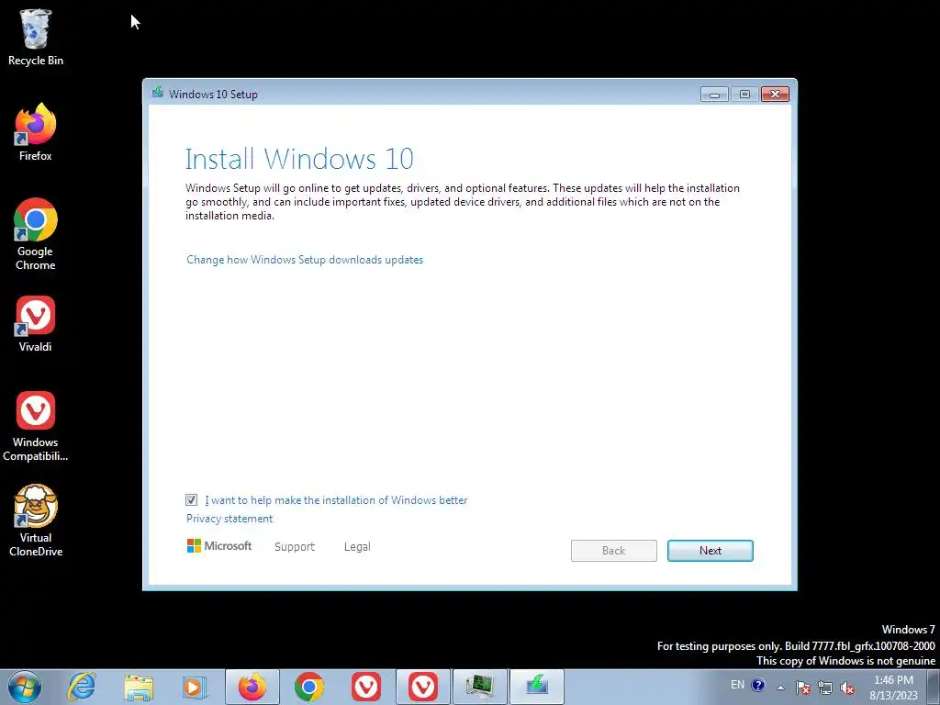Open Action Center flag tray icon
The height and width of the screenshot is (705, 940).
coord(803,688)
